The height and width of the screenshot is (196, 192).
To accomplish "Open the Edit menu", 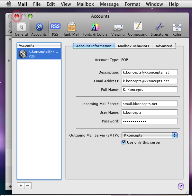I will click(x=51, y=4).
